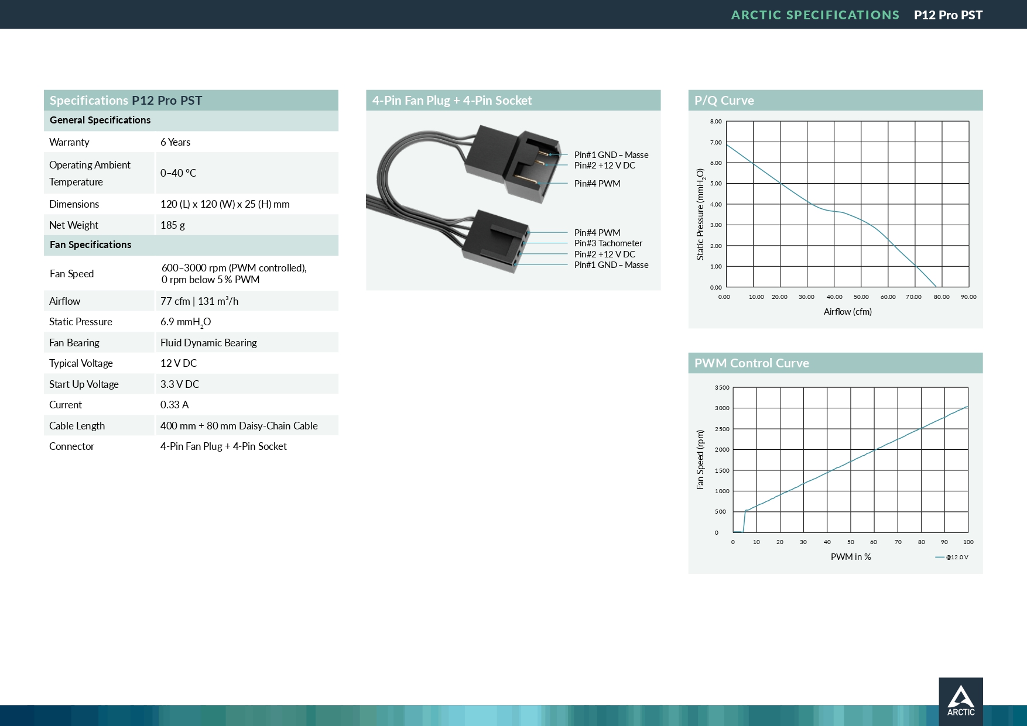Click upper plug 'Pin#2 +12 V DC' label
Viewport: 1027px width, 726px height.
pos(604,166)
